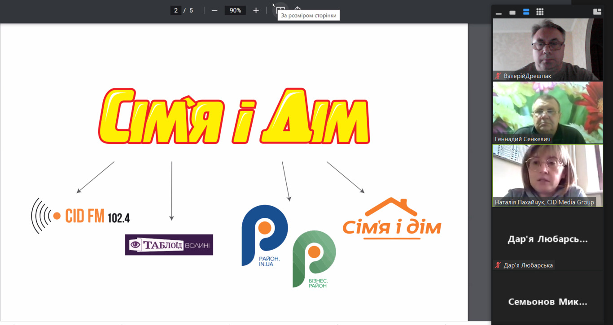Select the Семьонов Мик... participant tile

pos(547,298)
